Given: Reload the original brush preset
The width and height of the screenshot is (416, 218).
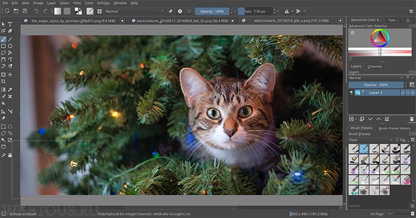Looking at the screenshot, I should click(x=189, y=11).
